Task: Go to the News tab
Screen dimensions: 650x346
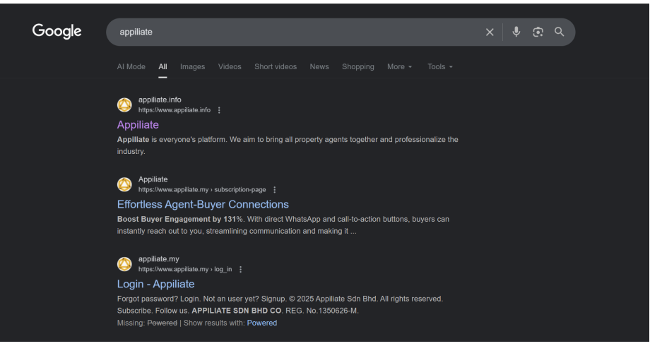Action: tap(319, 66)
